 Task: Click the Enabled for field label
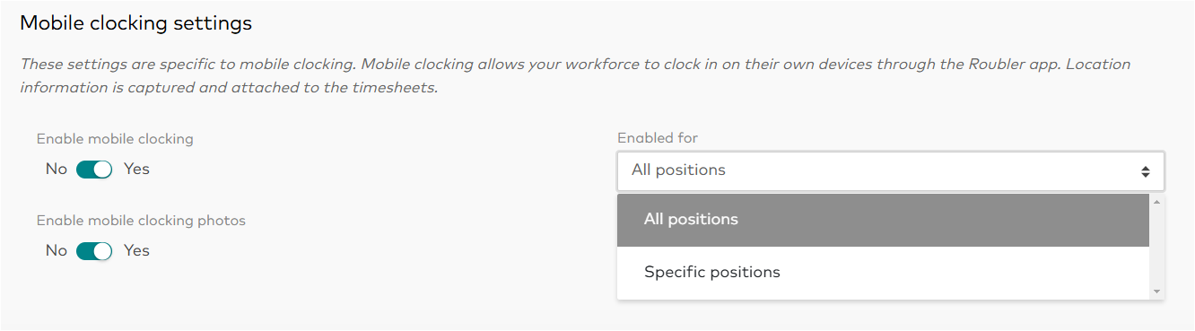point(658,138)
